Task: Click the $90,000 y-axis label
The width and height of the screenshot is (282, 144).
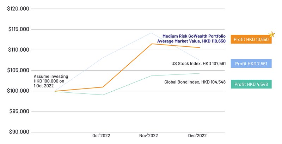Action: (19, 132)
